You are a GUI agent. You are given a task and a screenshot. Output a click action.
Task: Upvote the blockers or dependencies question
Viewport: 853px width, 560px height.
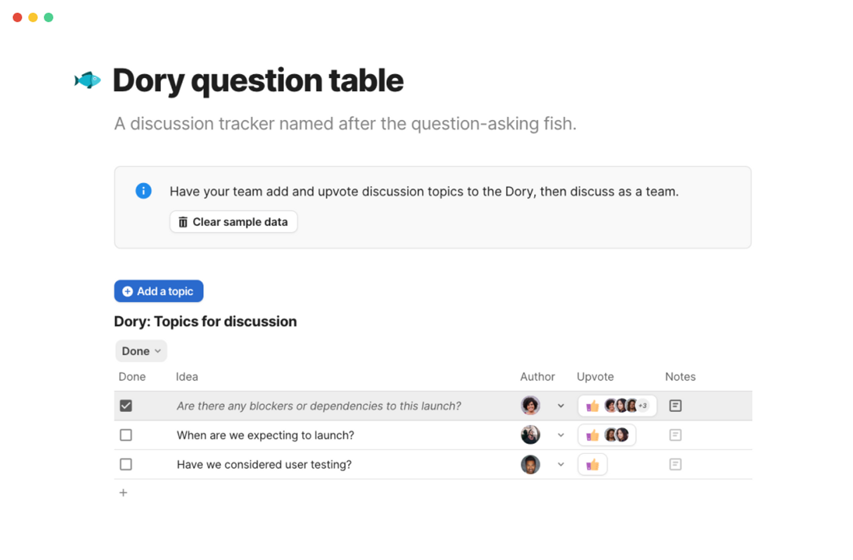click(592, 406)
